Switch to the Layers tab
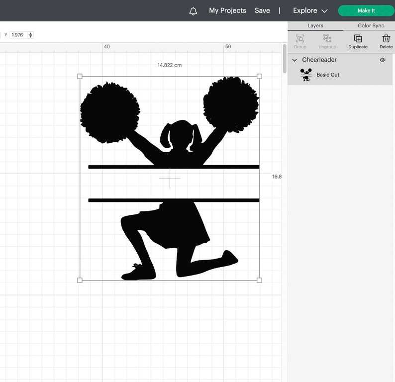The width and height of the screenshot is (395, 382). (315, 26)
